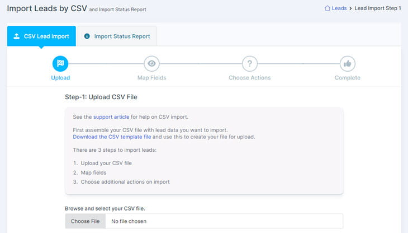Viewport: 408px width, 233px height.
Task: Click the Upload flag step icon
Action: 60,64
